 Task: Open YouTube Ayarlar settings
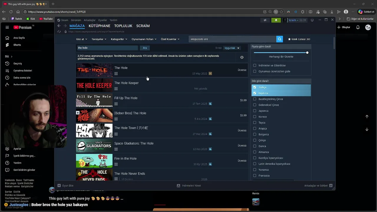(x=17, y=149)
